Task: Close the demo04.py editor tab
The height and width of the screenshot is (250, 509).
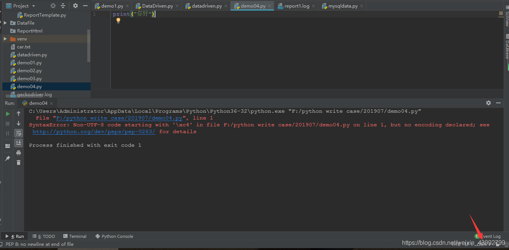Action: point(269,6)
